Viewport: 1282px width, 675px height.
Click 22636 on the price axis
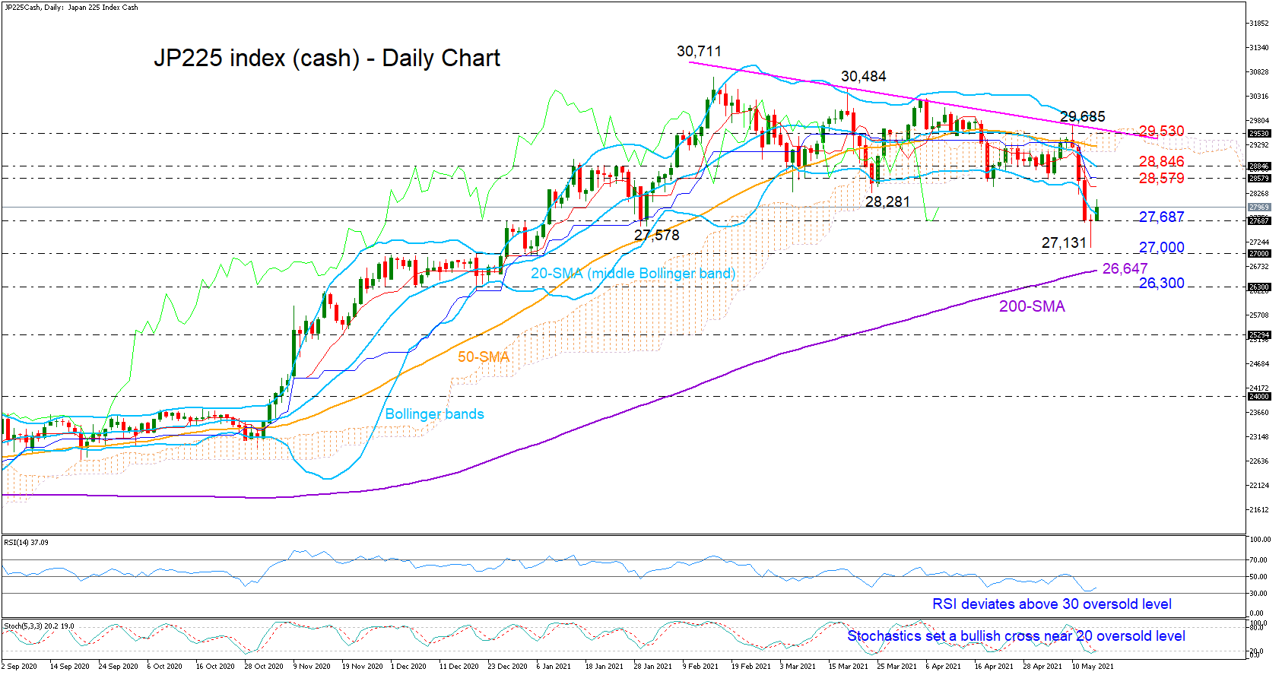(x=1258, y=461)
